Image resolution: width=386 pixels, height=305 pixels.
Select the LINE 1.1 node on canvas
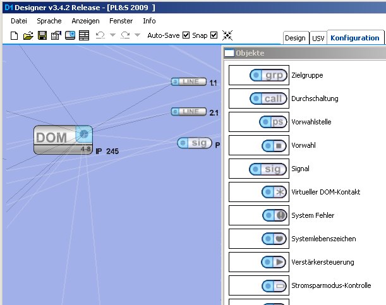point(189,81)
